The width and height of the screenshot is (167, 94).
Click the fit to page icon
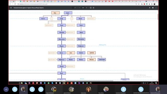91,8
